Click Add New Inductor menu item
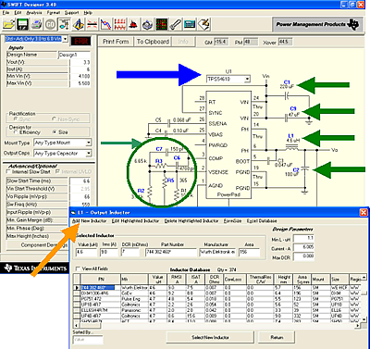Screen dimensions: 370x349 click(x=89, y=221)
